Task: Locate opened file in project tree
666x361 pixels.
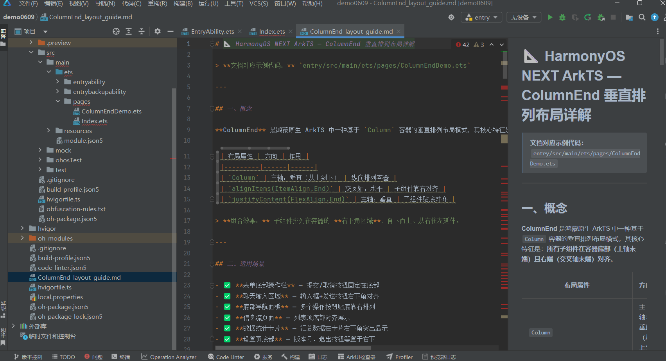Action: (x=116, y=31)
